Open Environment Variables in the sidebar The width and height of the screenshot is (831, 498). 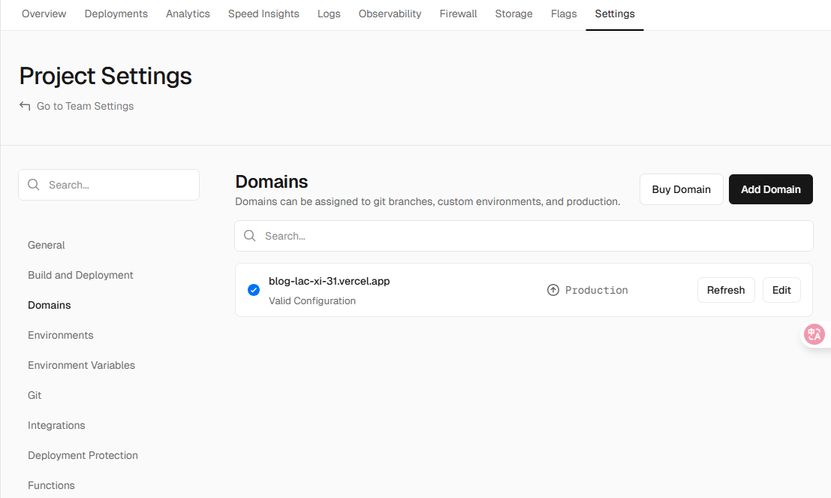[81, 365]
